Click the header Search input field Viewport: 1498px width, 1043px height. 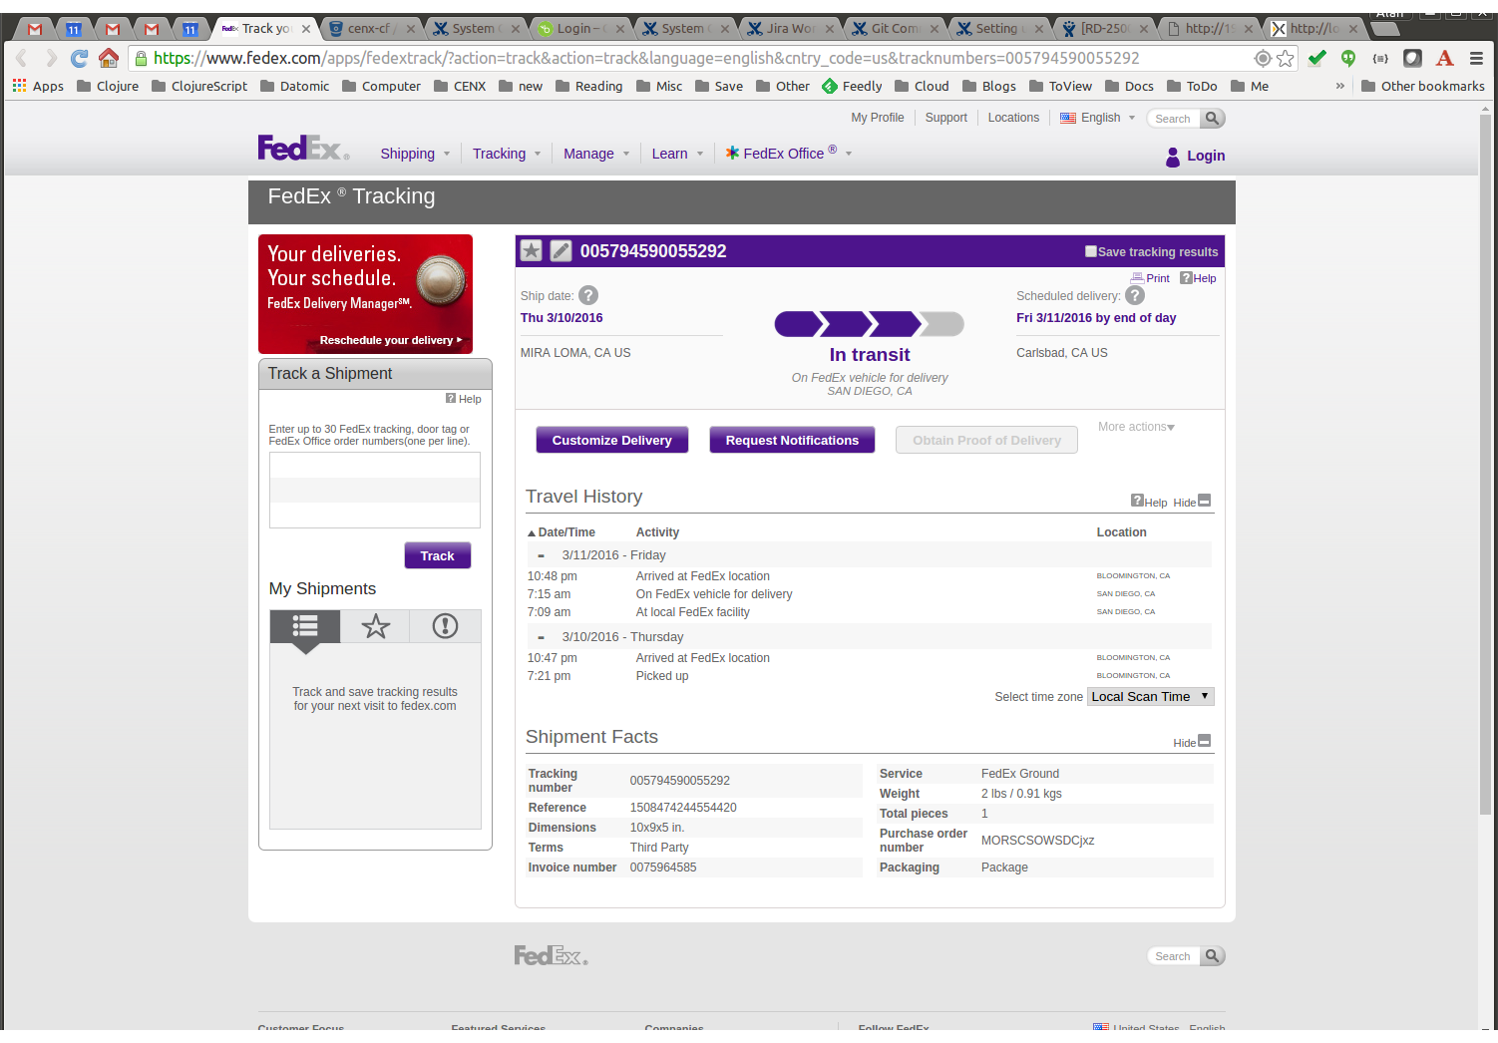(1174, 119)
